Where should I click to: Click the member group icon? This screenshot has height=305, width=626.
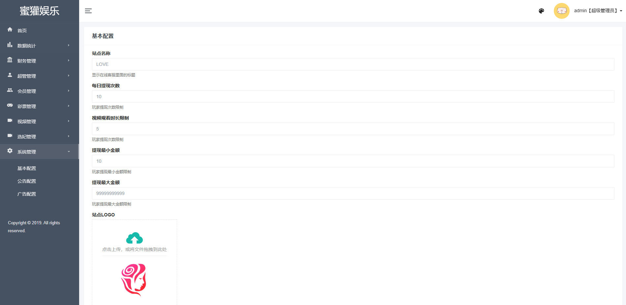click(x=10, y=90)
